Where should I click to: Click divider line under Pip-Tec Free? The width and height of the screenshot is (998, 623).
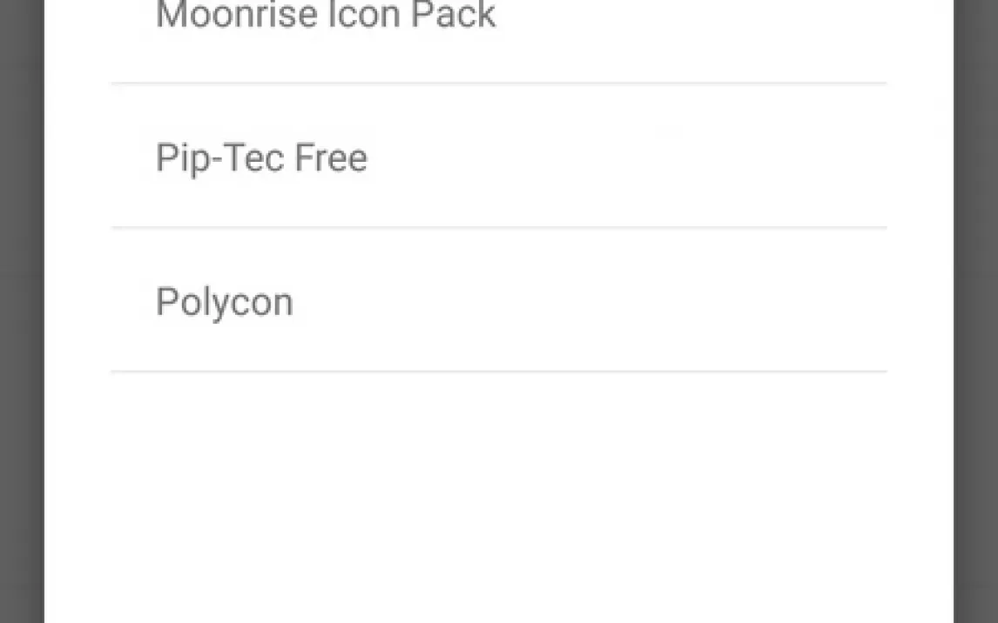(x=498, y=227)
